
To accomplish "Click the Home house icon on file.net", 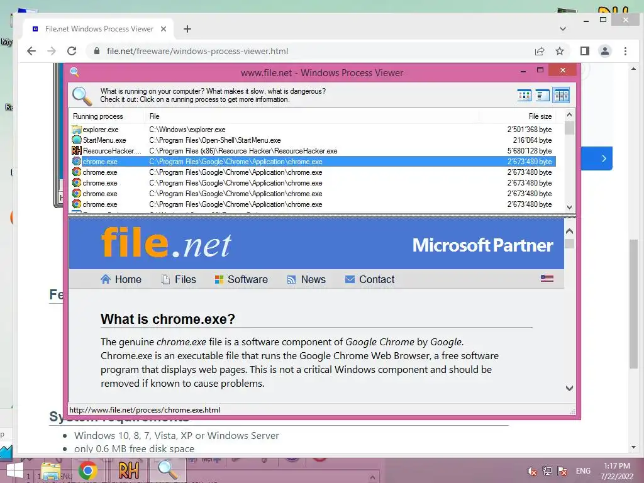I will 106,279.
